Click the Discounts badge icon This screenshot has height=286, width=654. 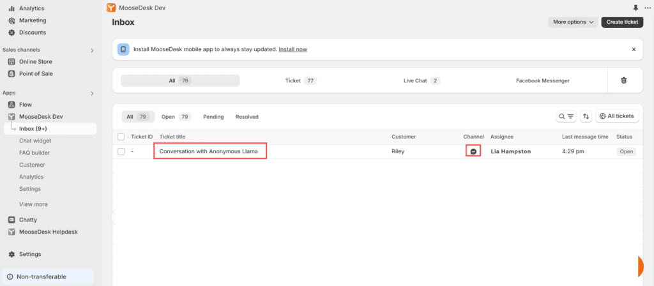click(11, 33)
